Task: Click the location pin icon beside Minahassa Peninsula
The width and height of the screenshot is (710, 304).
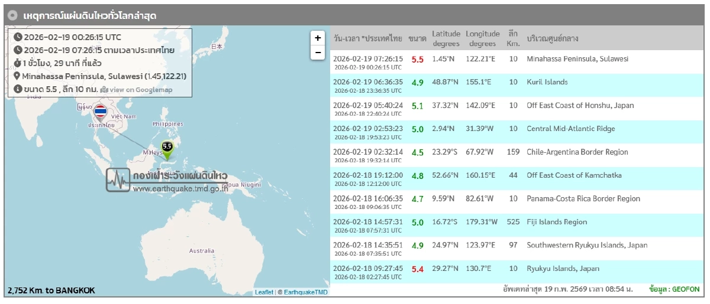Action: tap(17, 76)
